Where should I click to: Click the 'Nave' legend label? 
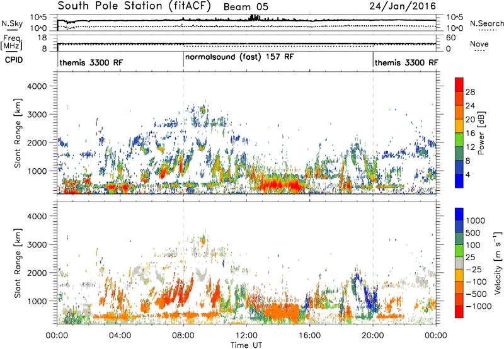tap(479, 43)
